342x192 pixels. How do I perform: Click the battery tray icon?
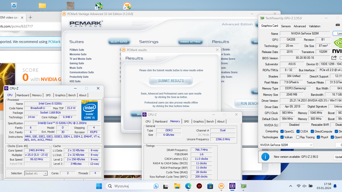click(x=311, y=186)
